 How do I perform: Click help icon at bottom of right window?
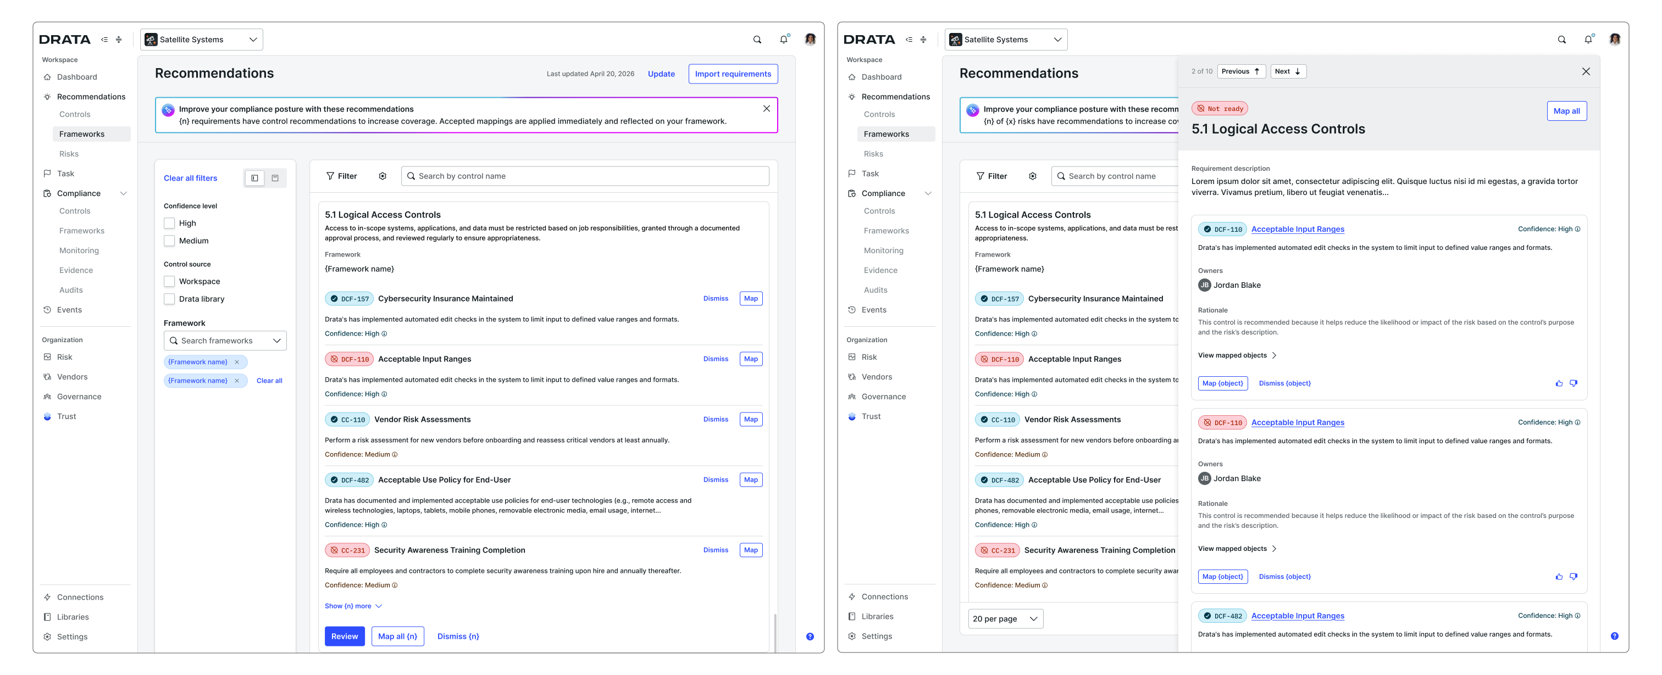pyautogui.click(x=1614, y=635)
